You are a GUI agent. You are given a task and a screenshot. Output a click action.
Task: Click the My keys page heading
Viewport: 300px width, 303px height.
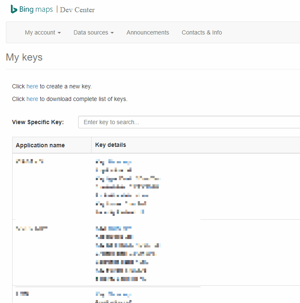(x=24, y=57)
